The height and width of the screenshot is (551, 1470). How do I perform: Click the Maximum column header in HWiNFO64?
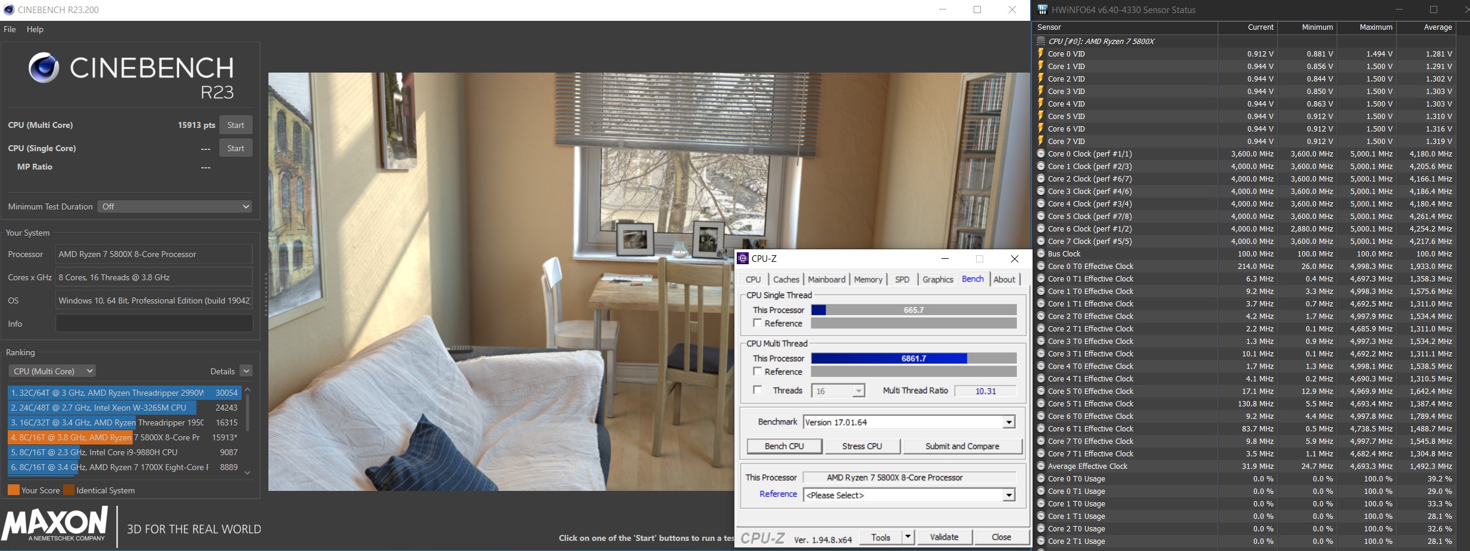pos(1366,27)
